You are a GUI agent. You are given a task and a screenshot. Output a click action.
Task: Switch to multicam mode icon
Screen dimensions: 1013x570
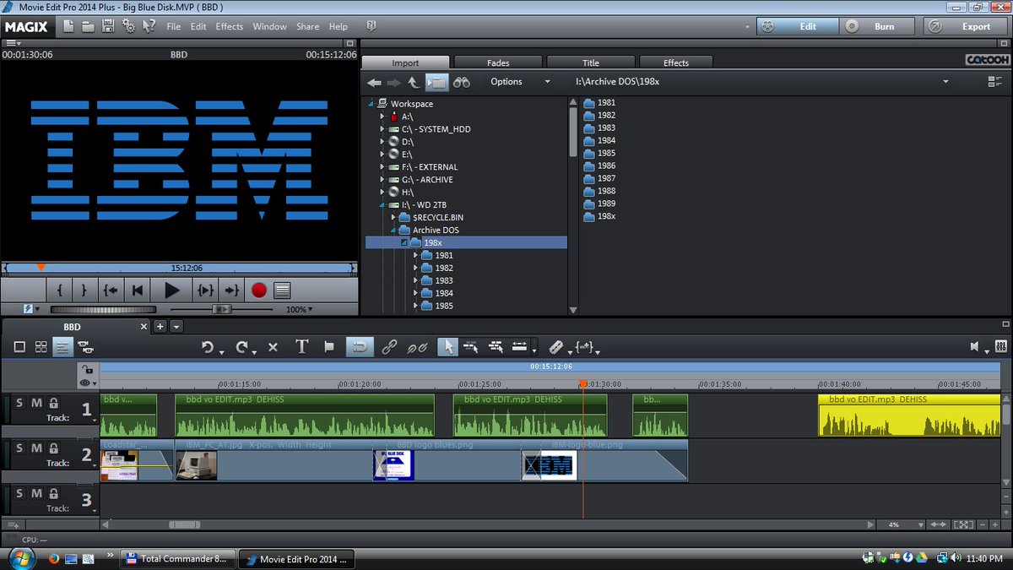86,346
